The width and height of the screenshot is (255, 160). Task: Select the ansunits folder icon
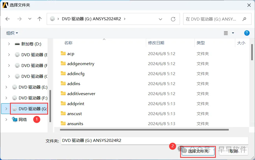click(x=63, y=123)
